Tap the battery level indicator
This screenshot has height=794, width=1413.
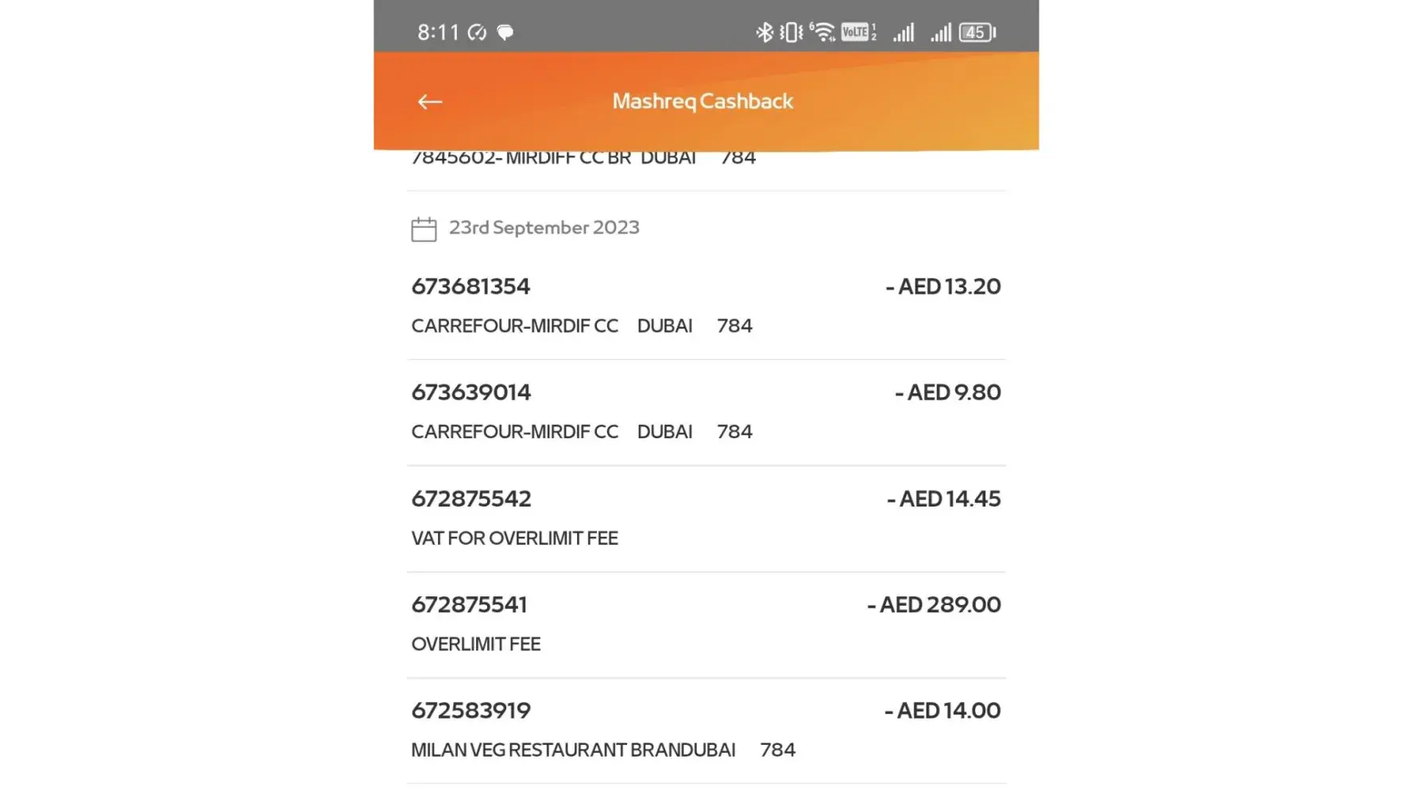[977, 33]
